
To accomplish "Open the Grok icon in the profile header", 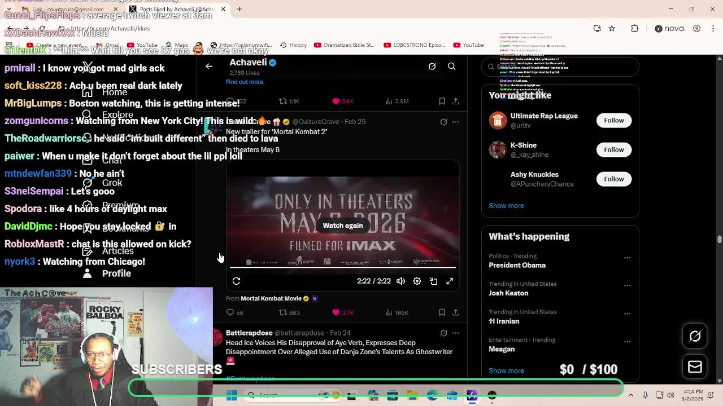I will 432,67.
